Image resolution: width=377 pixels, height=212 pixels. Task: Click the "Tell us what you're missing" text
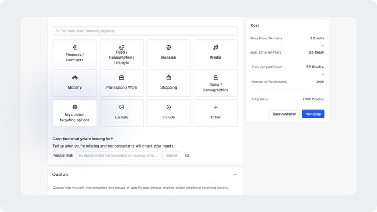point(113,146)
